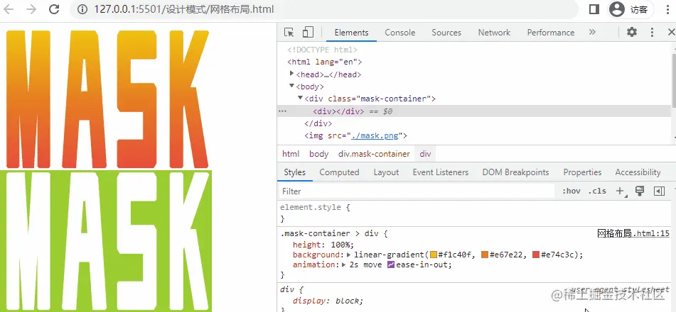Switch to the Sources tab
Screen dimensions: 676x312
(x=446, y=33)
